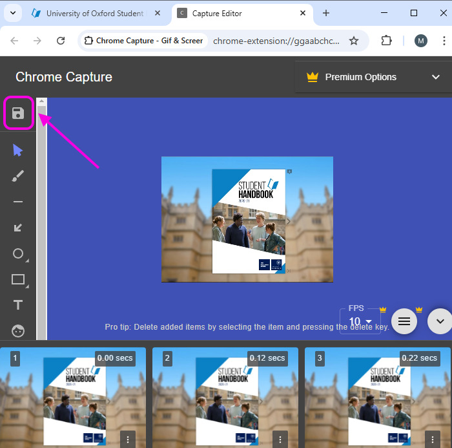Select the Text tool
The image size is (452, 448).
point(18,305)
